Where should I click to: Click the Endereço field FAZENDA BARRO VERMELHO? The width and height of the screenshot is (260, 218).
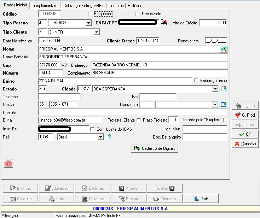coord(160,65)
